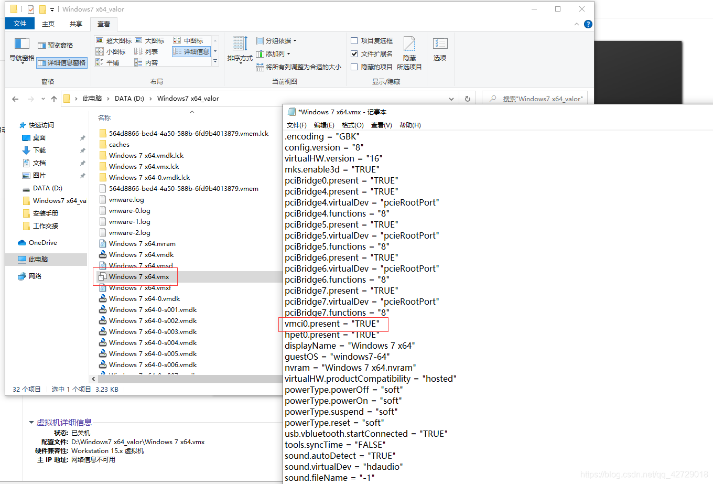Open the File ribbon tab

(20, 24)
